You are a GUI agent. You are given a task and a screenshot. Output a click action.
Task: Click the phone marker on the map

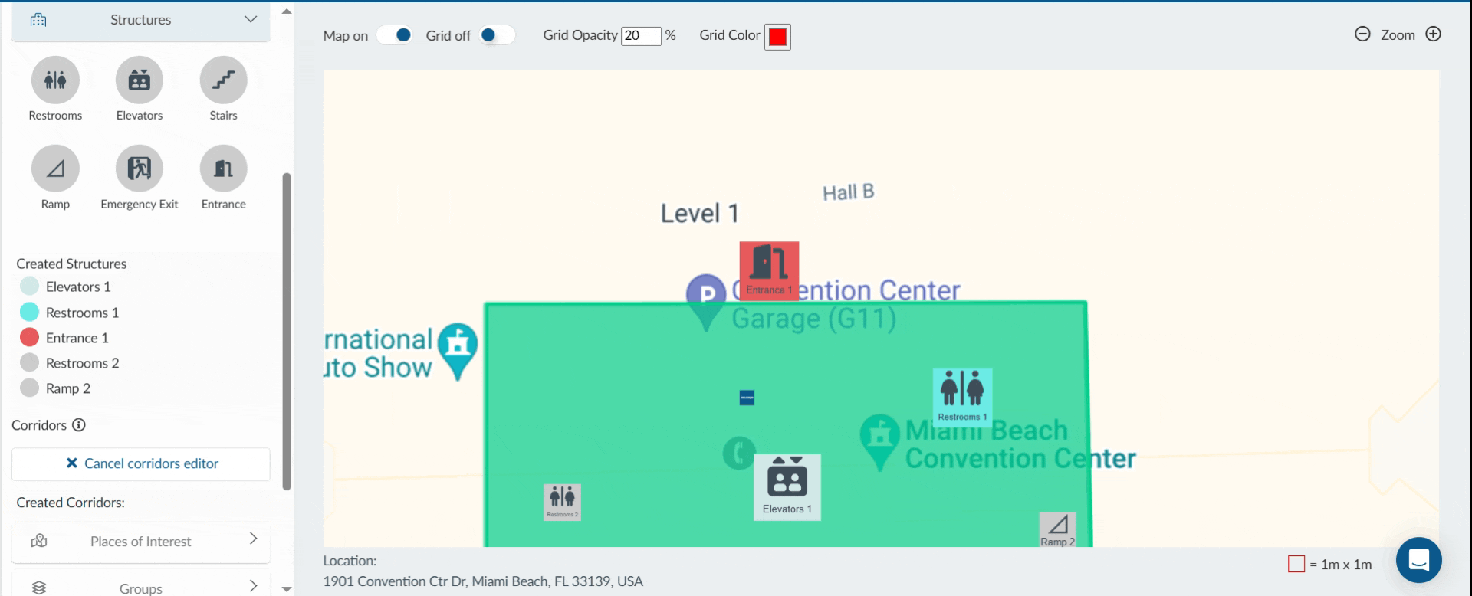pyautogui.click(x=738, y=454)
